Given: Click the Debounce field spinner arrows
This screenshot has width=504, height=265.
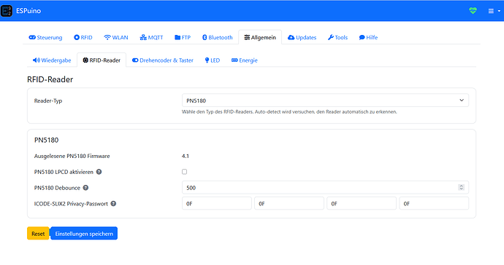Looking at the screenshot, I should [461, 187].
